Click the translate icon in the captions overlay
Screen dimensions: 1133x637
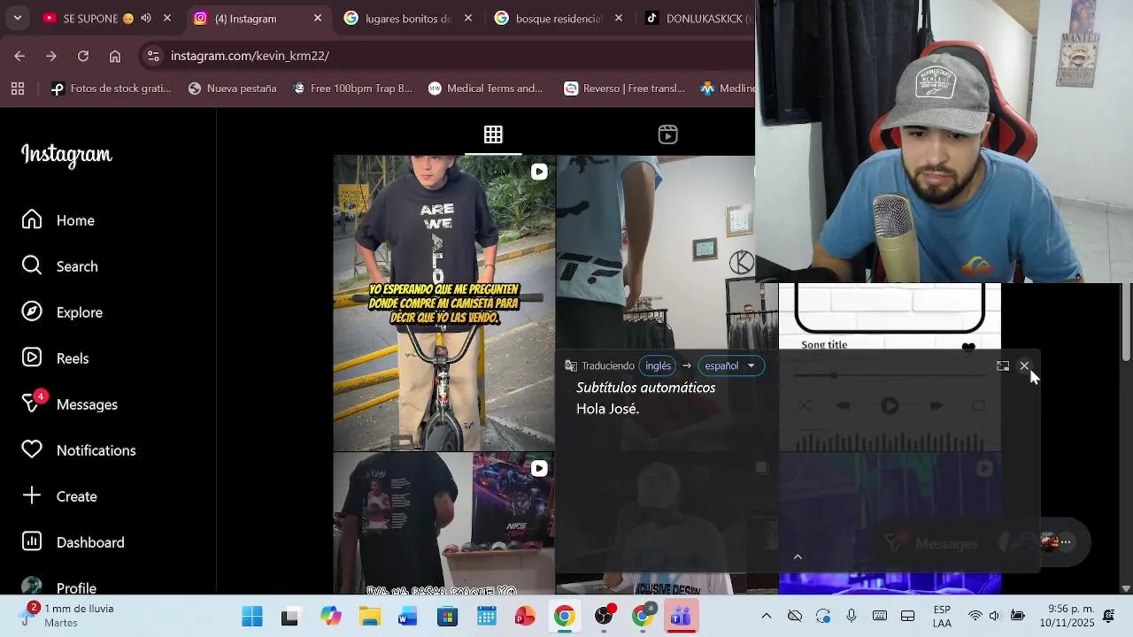(571, 365)
